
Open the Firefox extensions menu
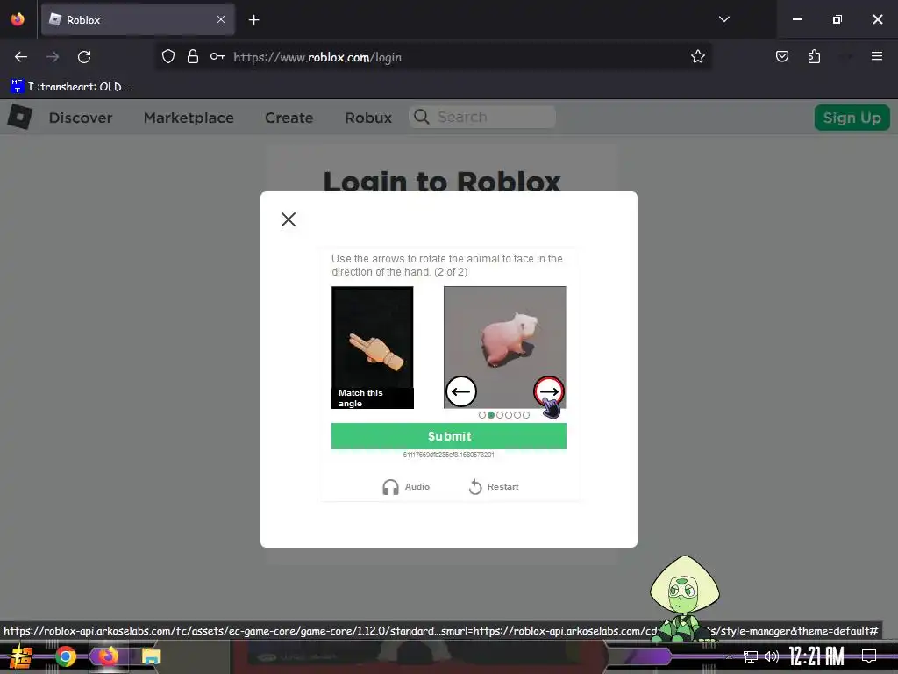pos(814,56)
